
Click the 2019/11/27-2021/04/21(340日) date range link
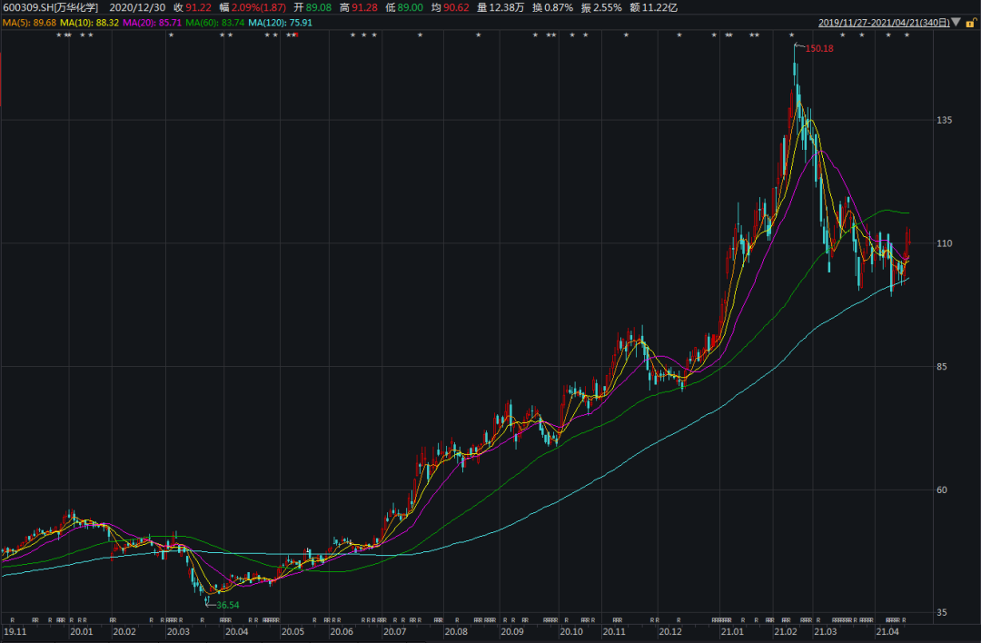point(884,23)
